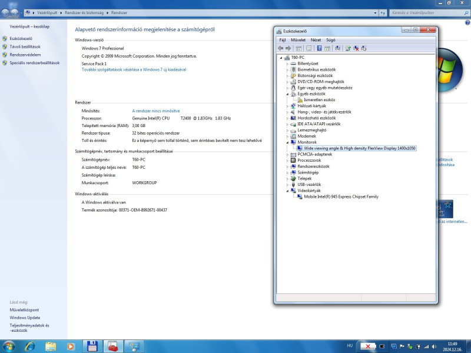Click the Disable device toolbar icon
The height and width of the screenshot is (353, 471).
(364, 48)
